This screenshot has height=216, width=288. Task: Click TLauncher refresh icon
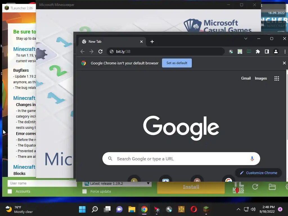point(255,187)
